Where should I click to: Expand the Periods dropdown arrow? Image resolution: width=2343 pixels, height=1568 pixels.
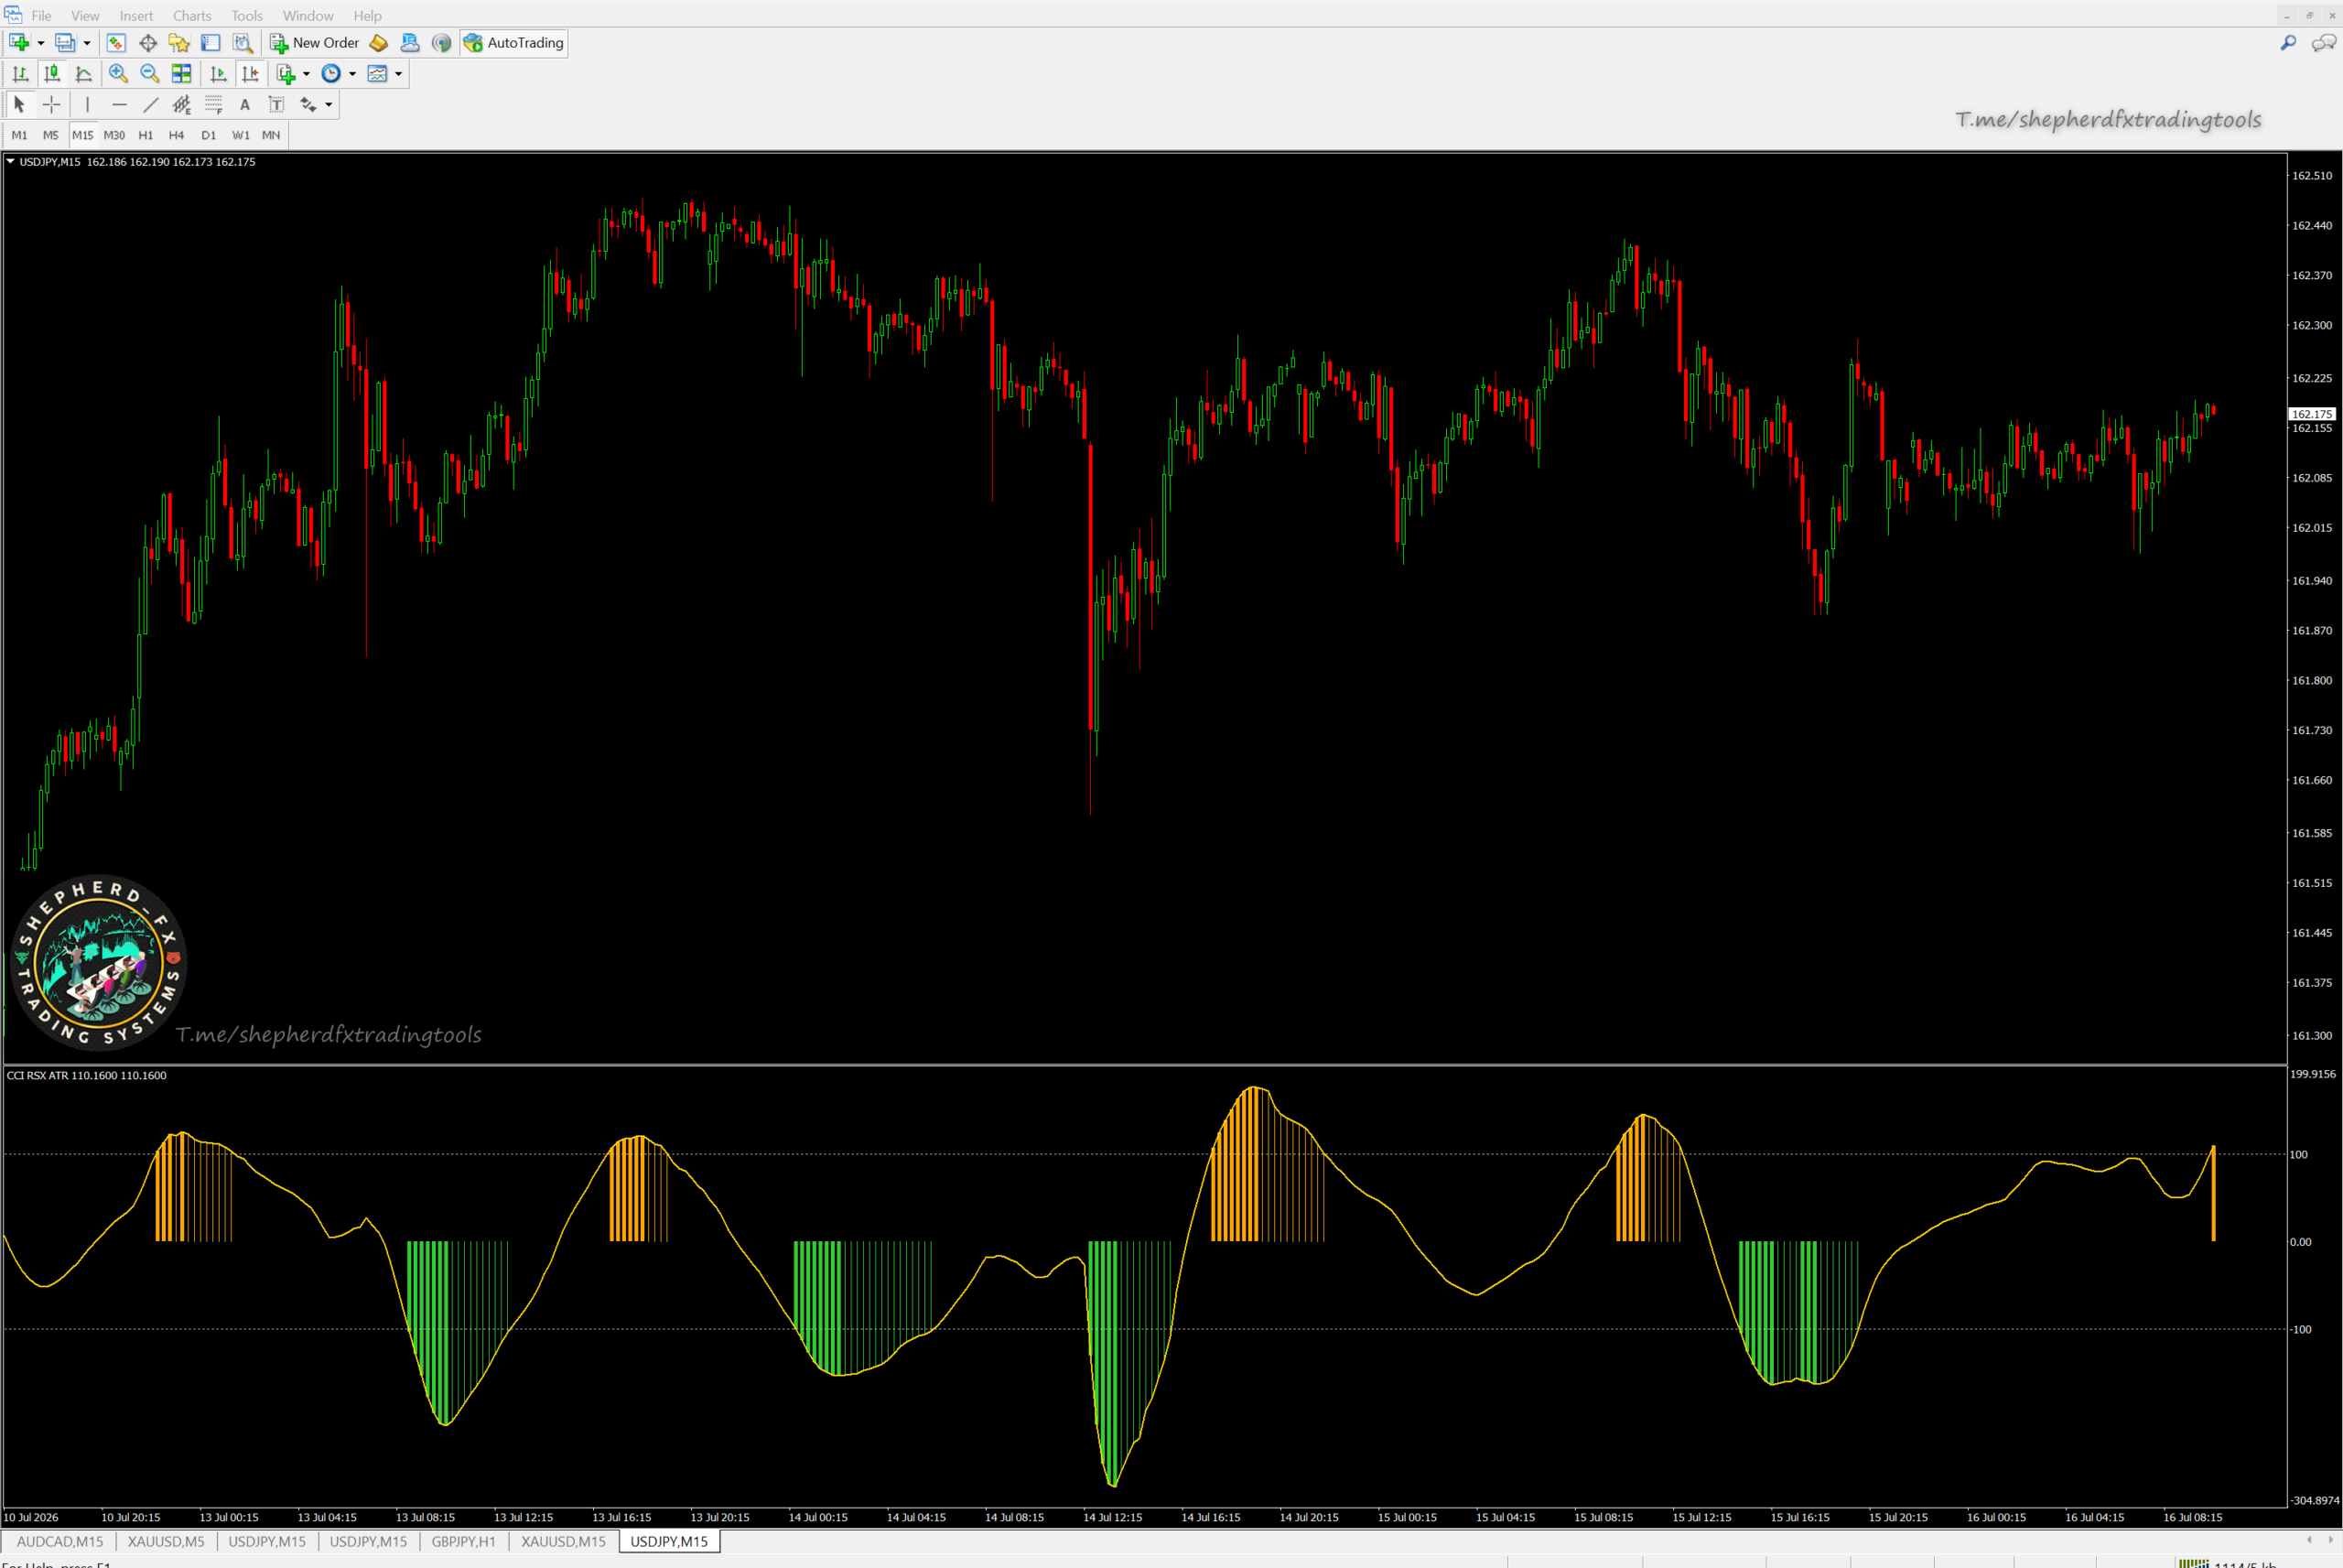[x=351, y=74]
